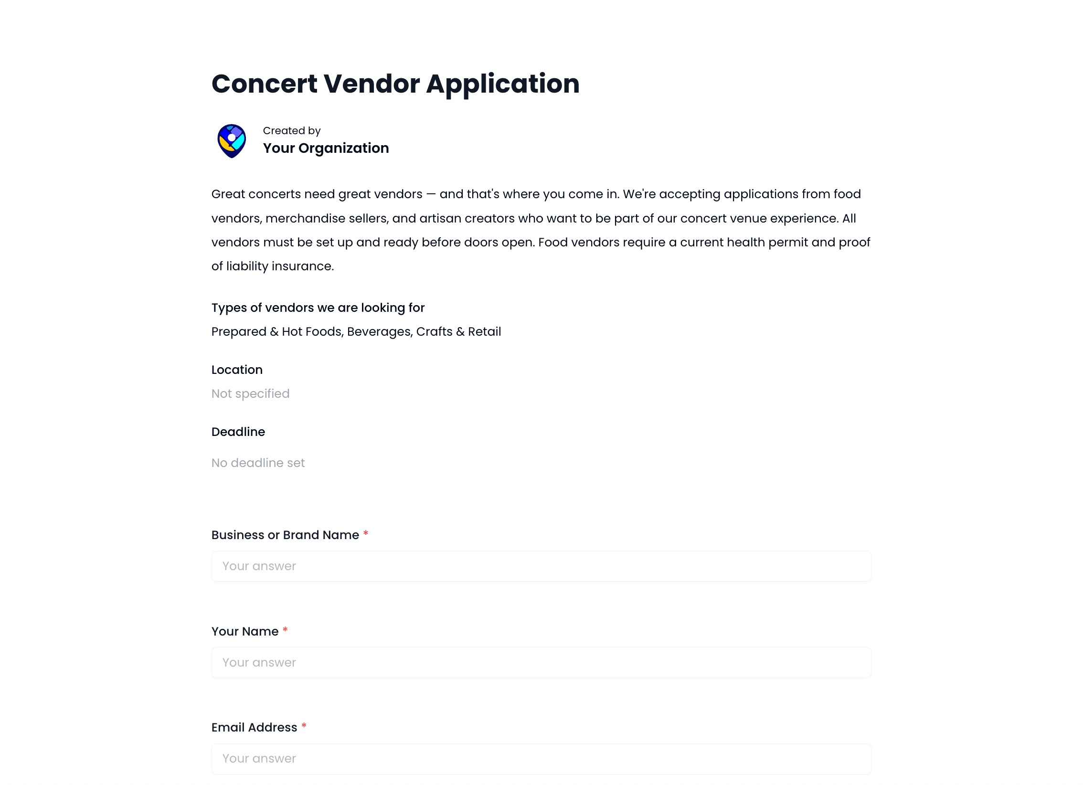Click inside the Your Name answer field
Viewport: 1083px width, 785px height.
point(541,662)
